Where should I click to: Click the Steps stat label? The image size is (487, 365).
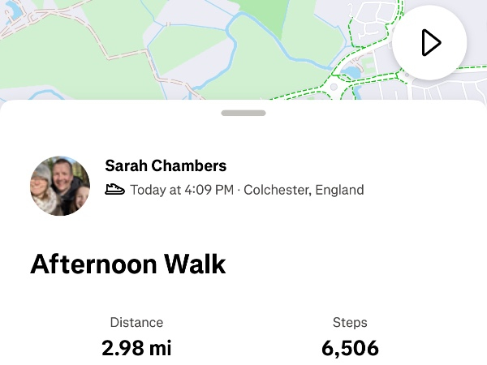coord(350,322)
